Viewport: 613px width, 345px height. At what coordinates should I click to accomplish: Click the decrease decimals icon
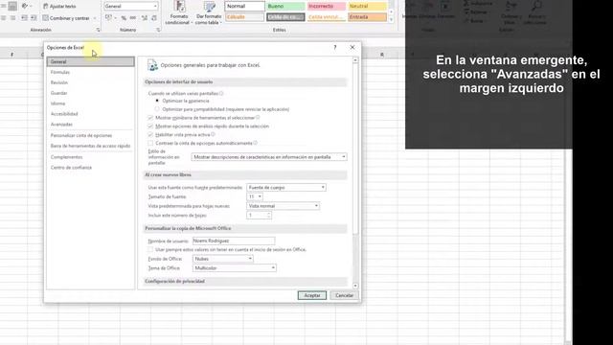[154, 18]
